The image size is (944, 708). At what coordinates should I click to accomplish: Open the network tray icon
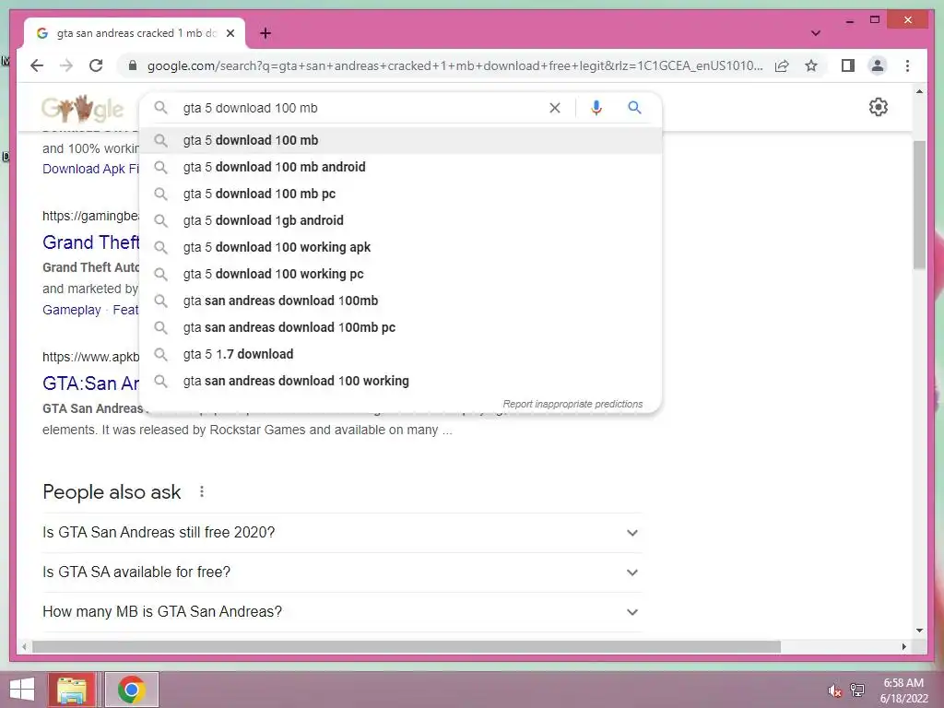pyautogui.click(x=857, y=690)
